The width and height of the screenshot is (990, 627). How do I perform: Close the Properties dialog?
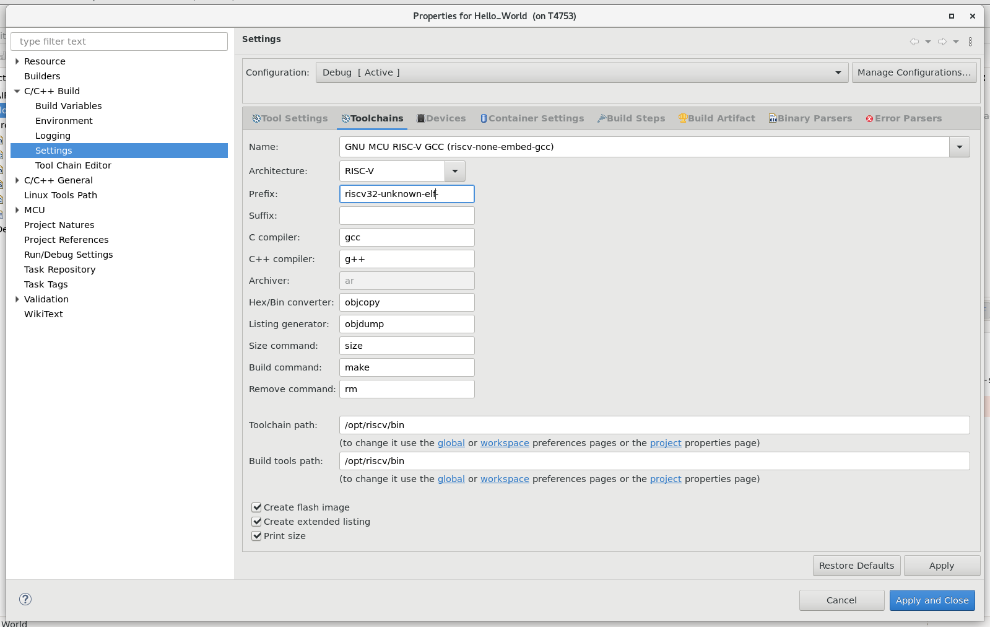973,16
